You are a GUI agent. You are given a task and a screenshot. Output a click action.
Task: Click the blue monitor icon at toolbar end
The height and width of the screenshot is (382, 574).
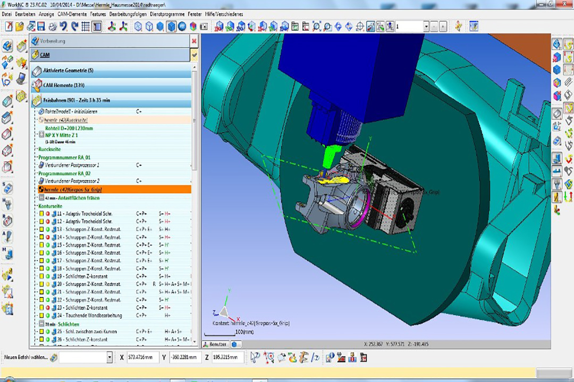click(x=474, y=27)
